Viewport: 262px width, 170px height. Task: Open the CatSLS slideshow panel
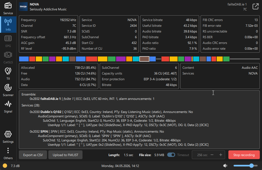point(8,57)
